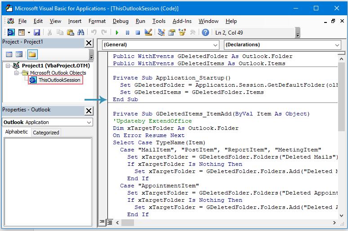Image resolution: width=348 pixels, height=231 pixels.
Task: Toggle Design Mode icon in toolbar
Action: pos(149,32)
